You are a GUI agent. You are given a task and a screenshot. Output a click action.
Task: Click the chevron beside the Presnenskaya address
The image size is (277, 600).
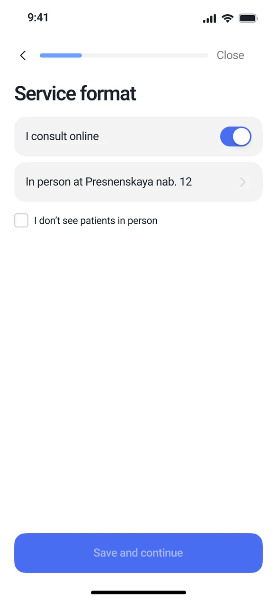pos(243,182)
